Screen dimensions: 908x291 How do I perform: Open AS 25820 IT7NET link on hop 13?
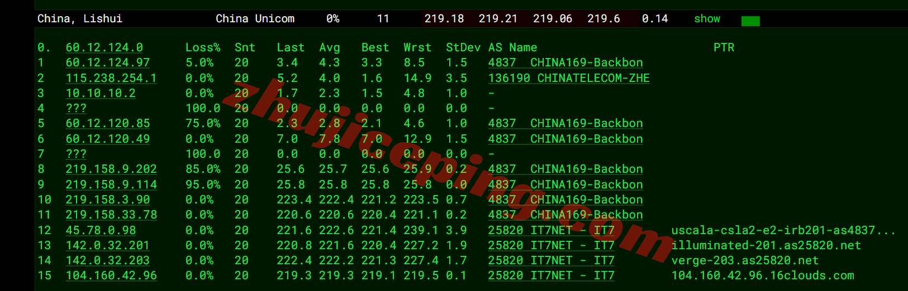[x=552, y=245]
